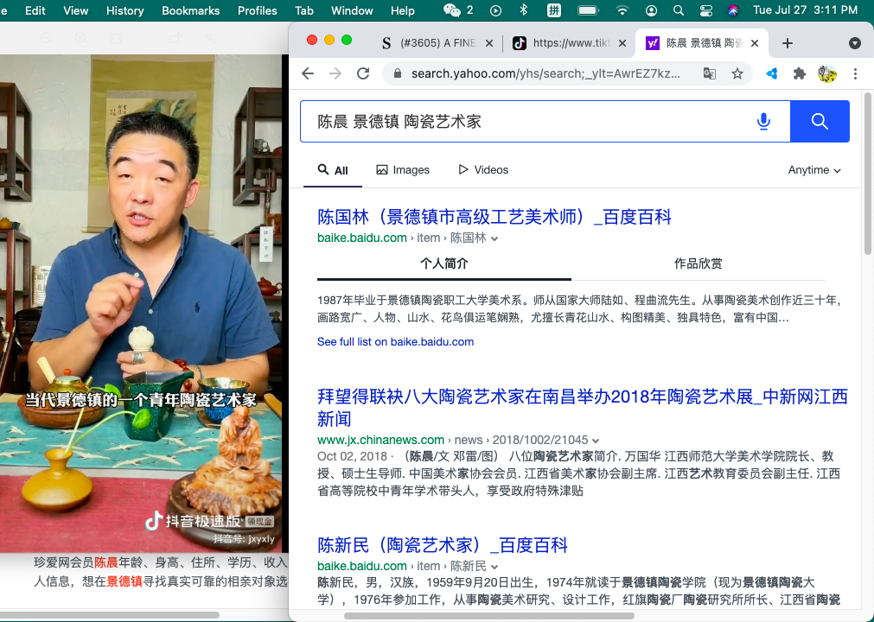Expand the Anytime time filter dropdown
The width and height of the screenshot is (874, 622).
[x=814, y=170]
